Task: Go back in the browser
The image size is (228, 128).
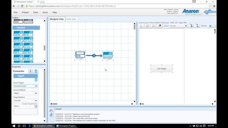Action: 14,6
